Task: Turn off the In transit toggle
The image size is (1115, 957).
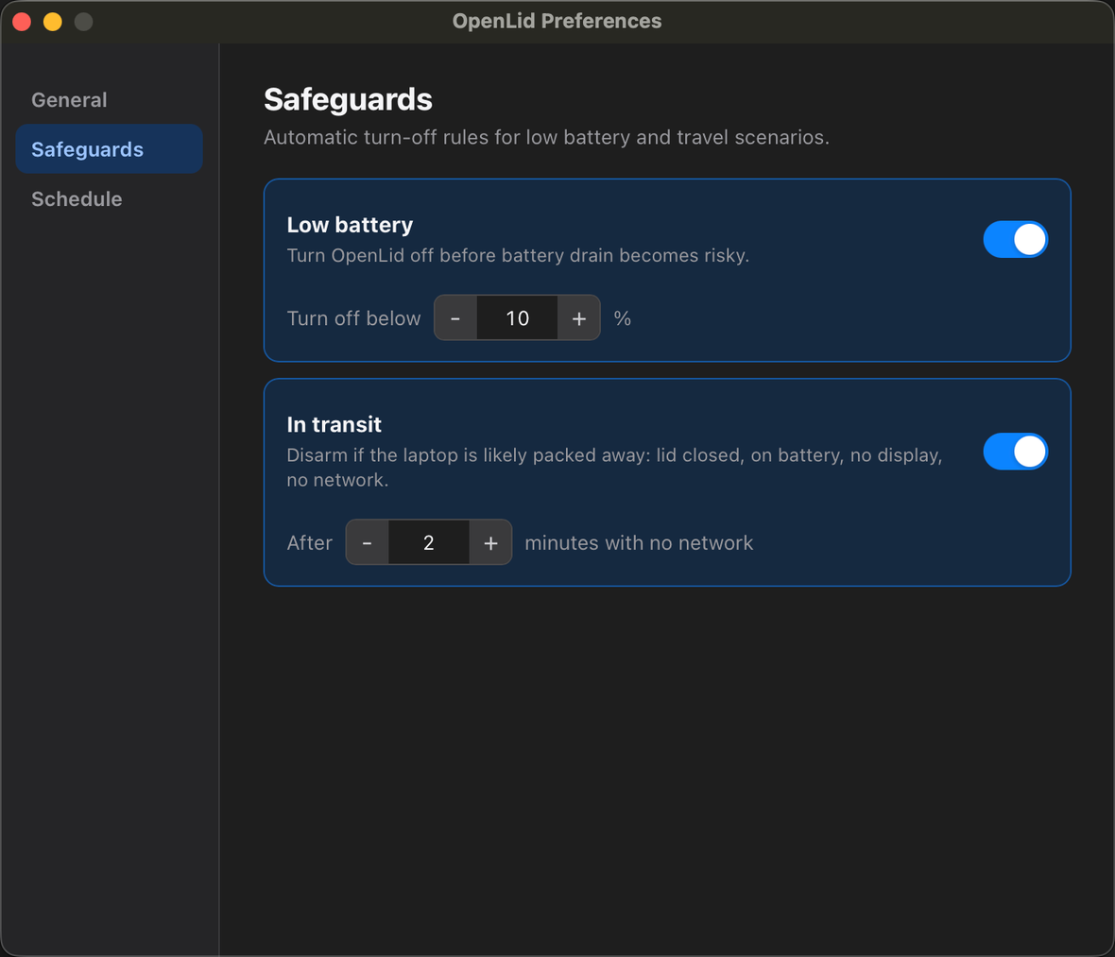Action: [1015, 452]
